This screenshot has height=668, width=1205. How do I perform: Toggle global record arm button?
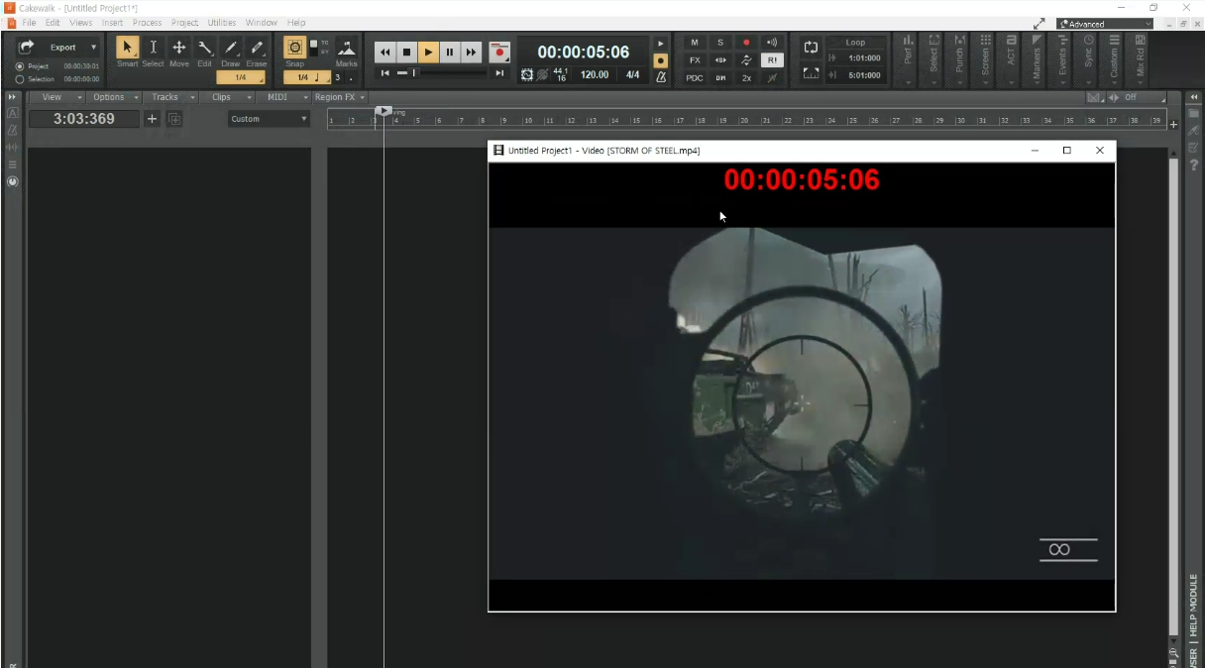pyautogui.click(x=746, y=43)
